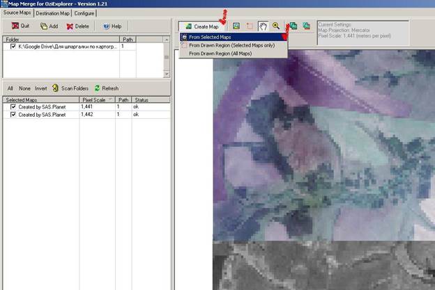Image resolution: width=435 pixels, height=290 pixels.
Task: Toggle checkbox for map with scale 1,441
Action: click(13, 107)
